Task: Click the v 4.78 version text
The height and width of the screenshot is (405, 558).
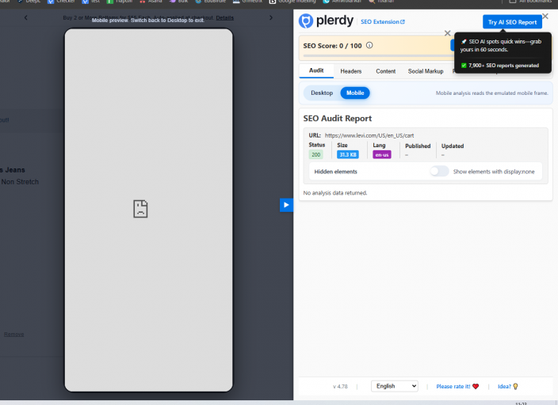Action: 340,386
